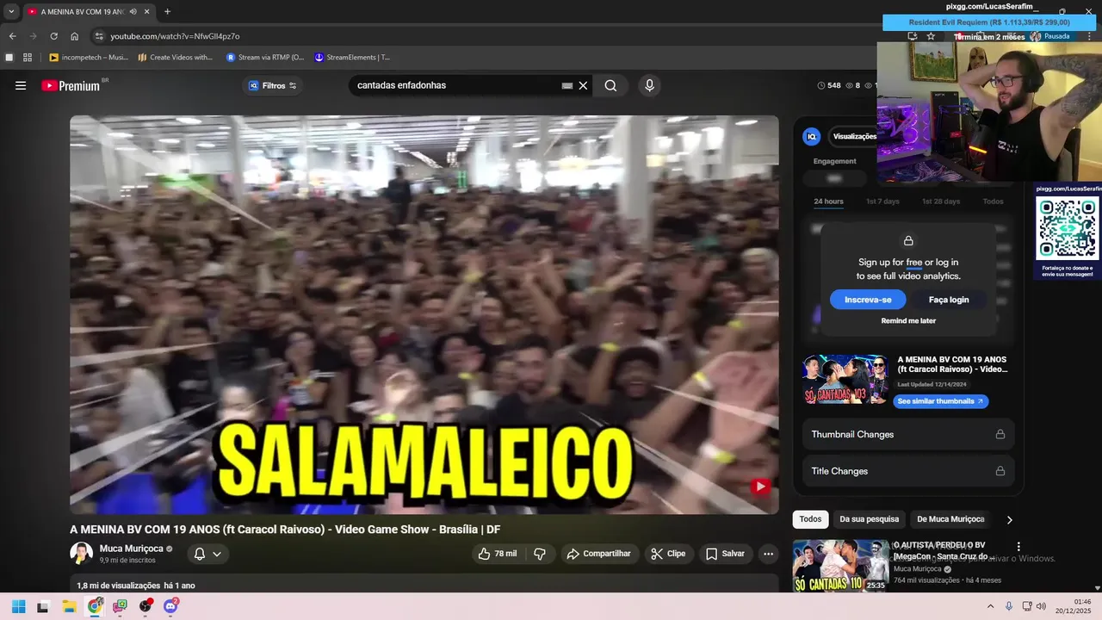
Task: Open the StreamElements bookmark
Action: (352, 58)
